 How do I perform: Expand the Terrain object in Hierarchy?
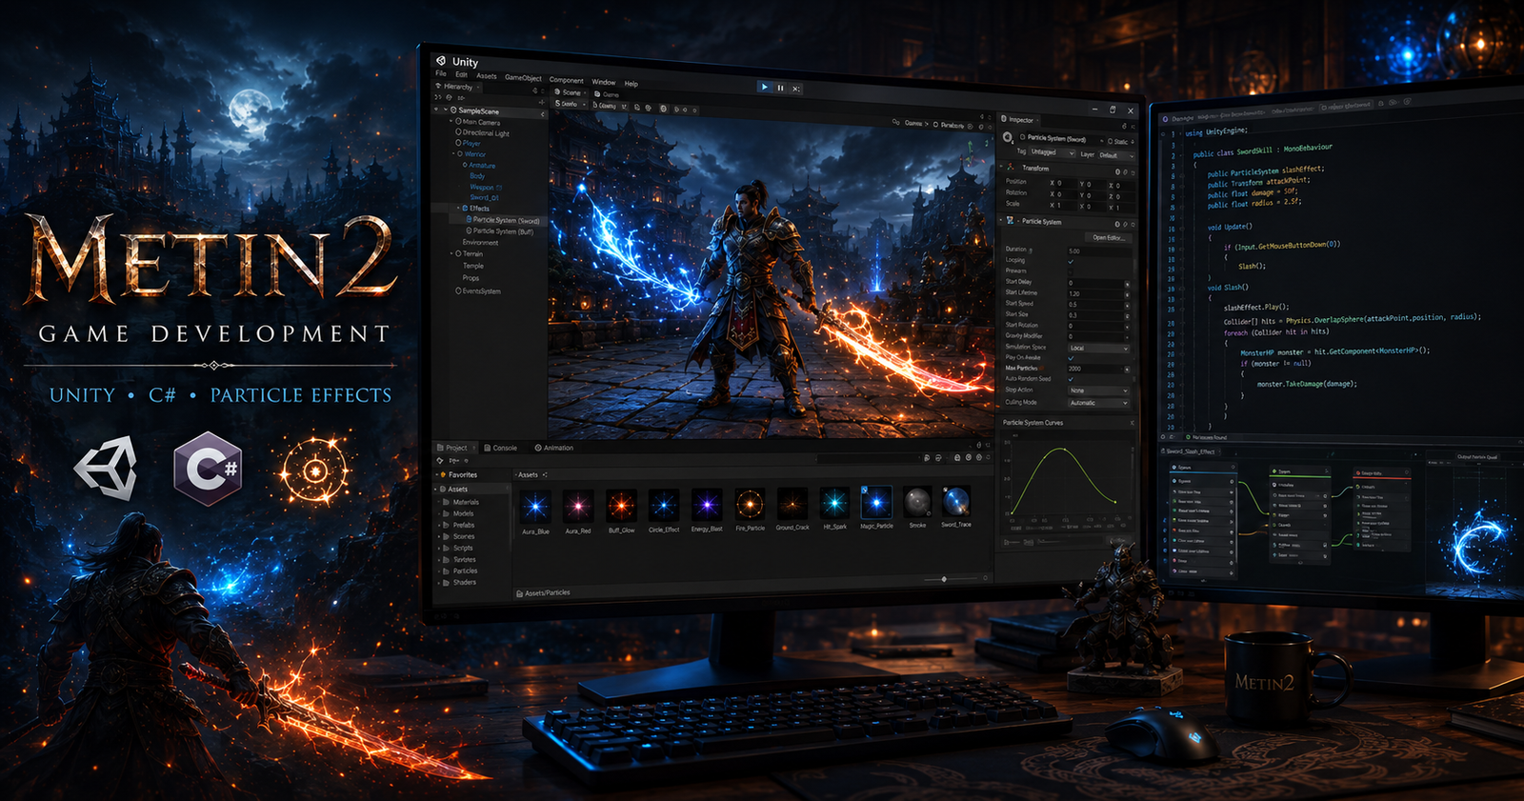point(452,253)
